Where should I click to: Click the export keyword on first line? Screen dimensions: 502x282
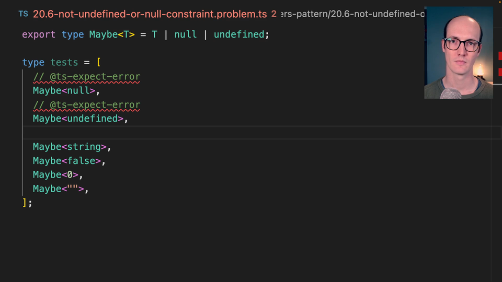point(38,34)
